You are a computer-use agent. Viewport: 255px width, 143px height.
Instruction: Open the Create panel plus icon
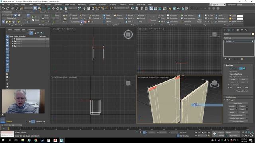click(225, 30)
